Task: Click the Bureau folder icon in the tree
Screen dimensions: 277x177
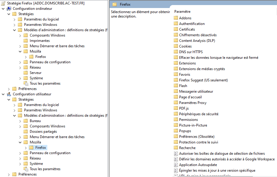Action: (x=26, y=121)
